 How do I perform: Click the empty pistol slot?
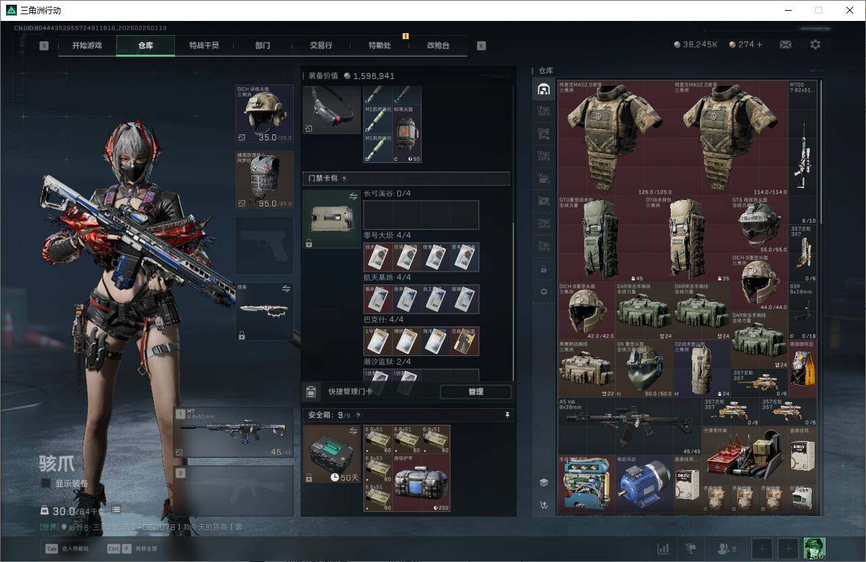coord(264,245)
